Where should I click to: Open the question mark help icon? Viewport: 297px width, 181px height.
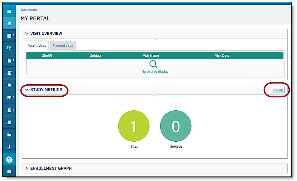[x=9, y=159]
